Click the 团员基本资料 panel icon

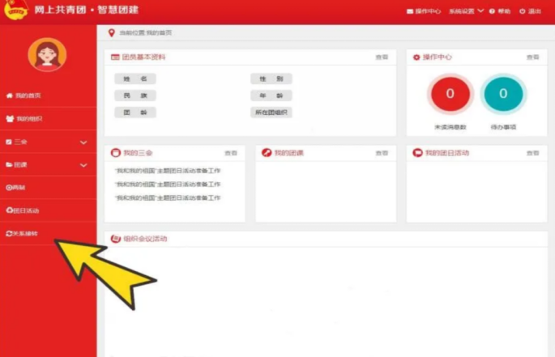[x=115, y=57]
